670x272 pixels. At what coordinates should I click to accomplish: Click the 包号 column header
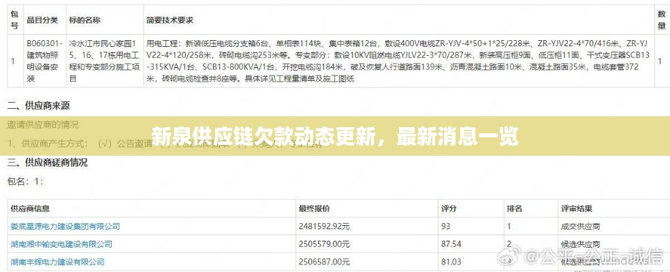click(x=14, y=20)
